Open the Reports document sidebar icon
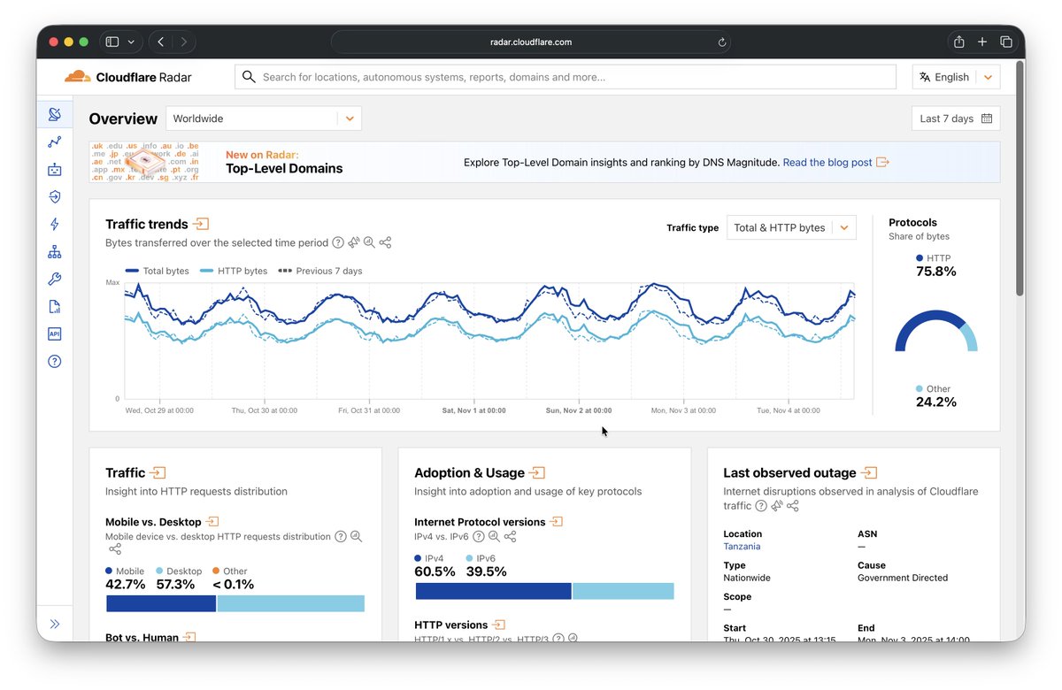 coord(55,307)
